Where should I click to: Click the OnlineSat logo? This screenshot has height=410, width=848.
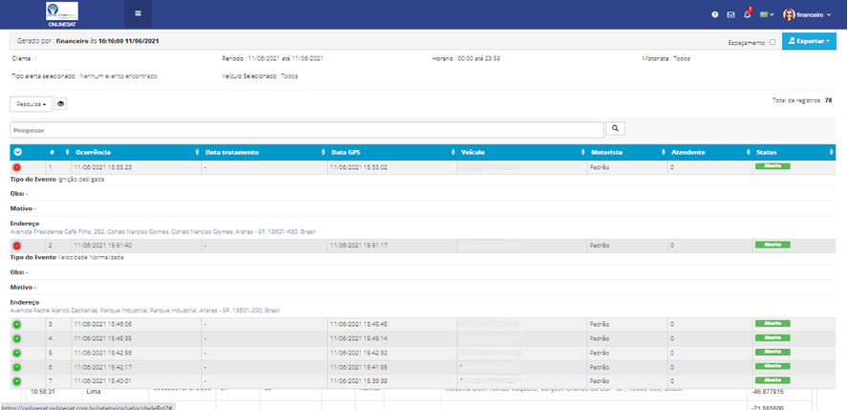tap(62, 13)
